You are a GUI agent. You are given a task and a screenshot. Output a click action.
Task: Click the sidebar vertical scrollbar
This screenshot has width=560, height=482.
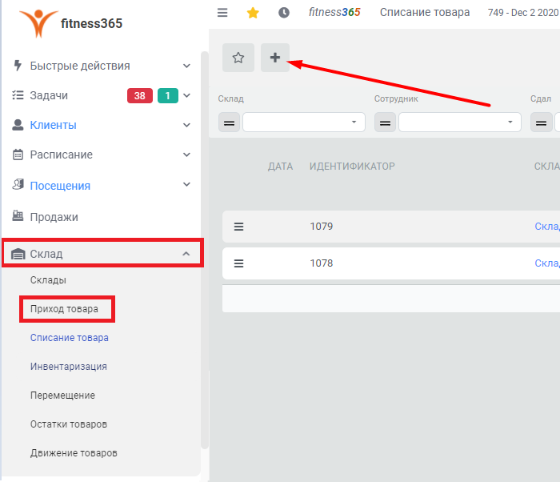[205, 251]
